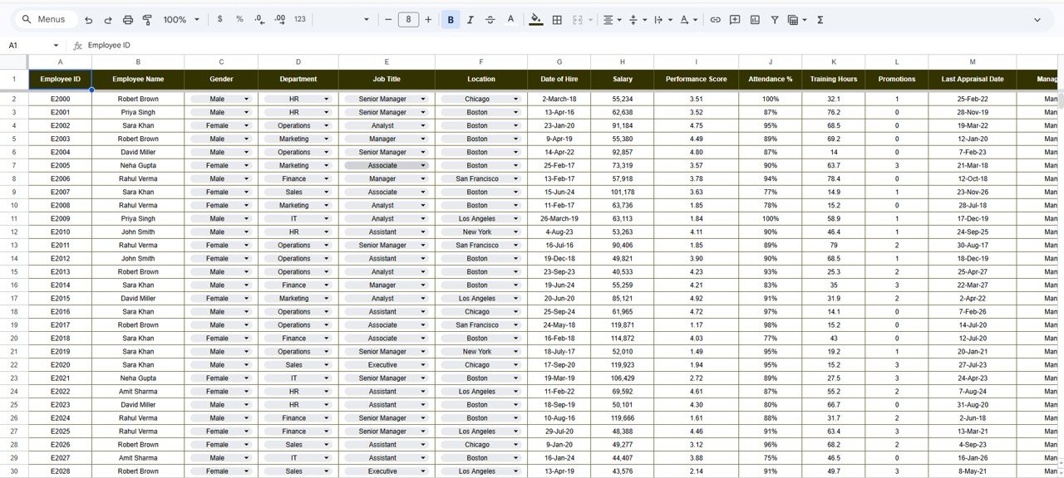Create a filter
This screenshot has height=478, width=1064.
(774, 19)
